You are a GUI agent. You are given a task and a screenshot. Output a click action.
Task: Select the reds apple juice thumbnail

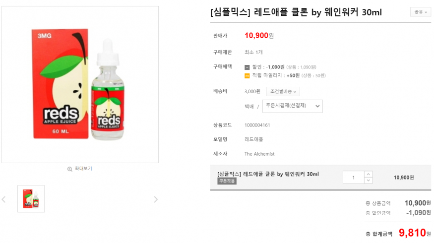[31, 199]
